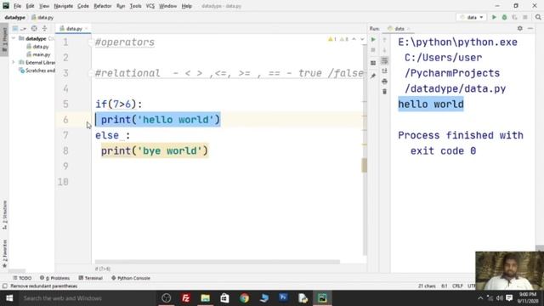Pin the Run tab with pin icon
Image resolution: width=544 pixels, height=306 pixels.
tap(373, 76)
